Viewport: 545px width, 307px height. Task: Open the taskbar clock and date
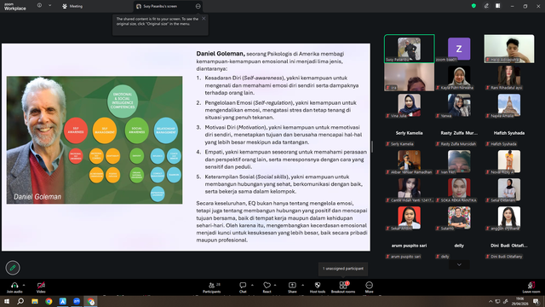(x=519, y=301)
